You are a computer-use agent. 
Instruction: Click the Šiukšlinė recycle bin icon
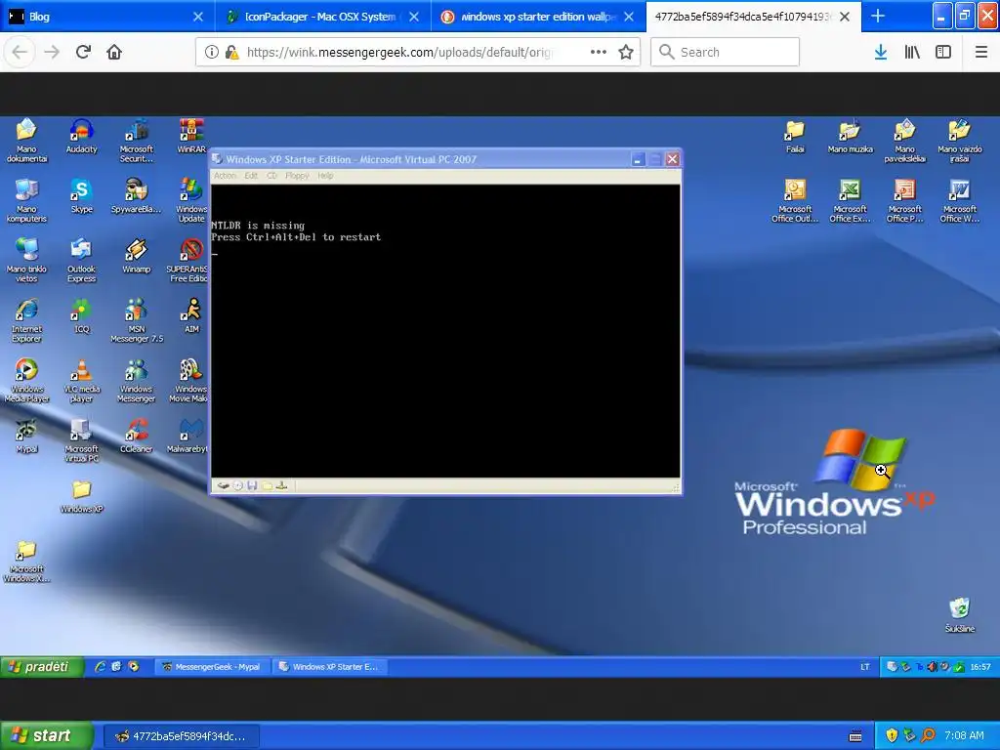pyautogui.click(x=960, y=615)
